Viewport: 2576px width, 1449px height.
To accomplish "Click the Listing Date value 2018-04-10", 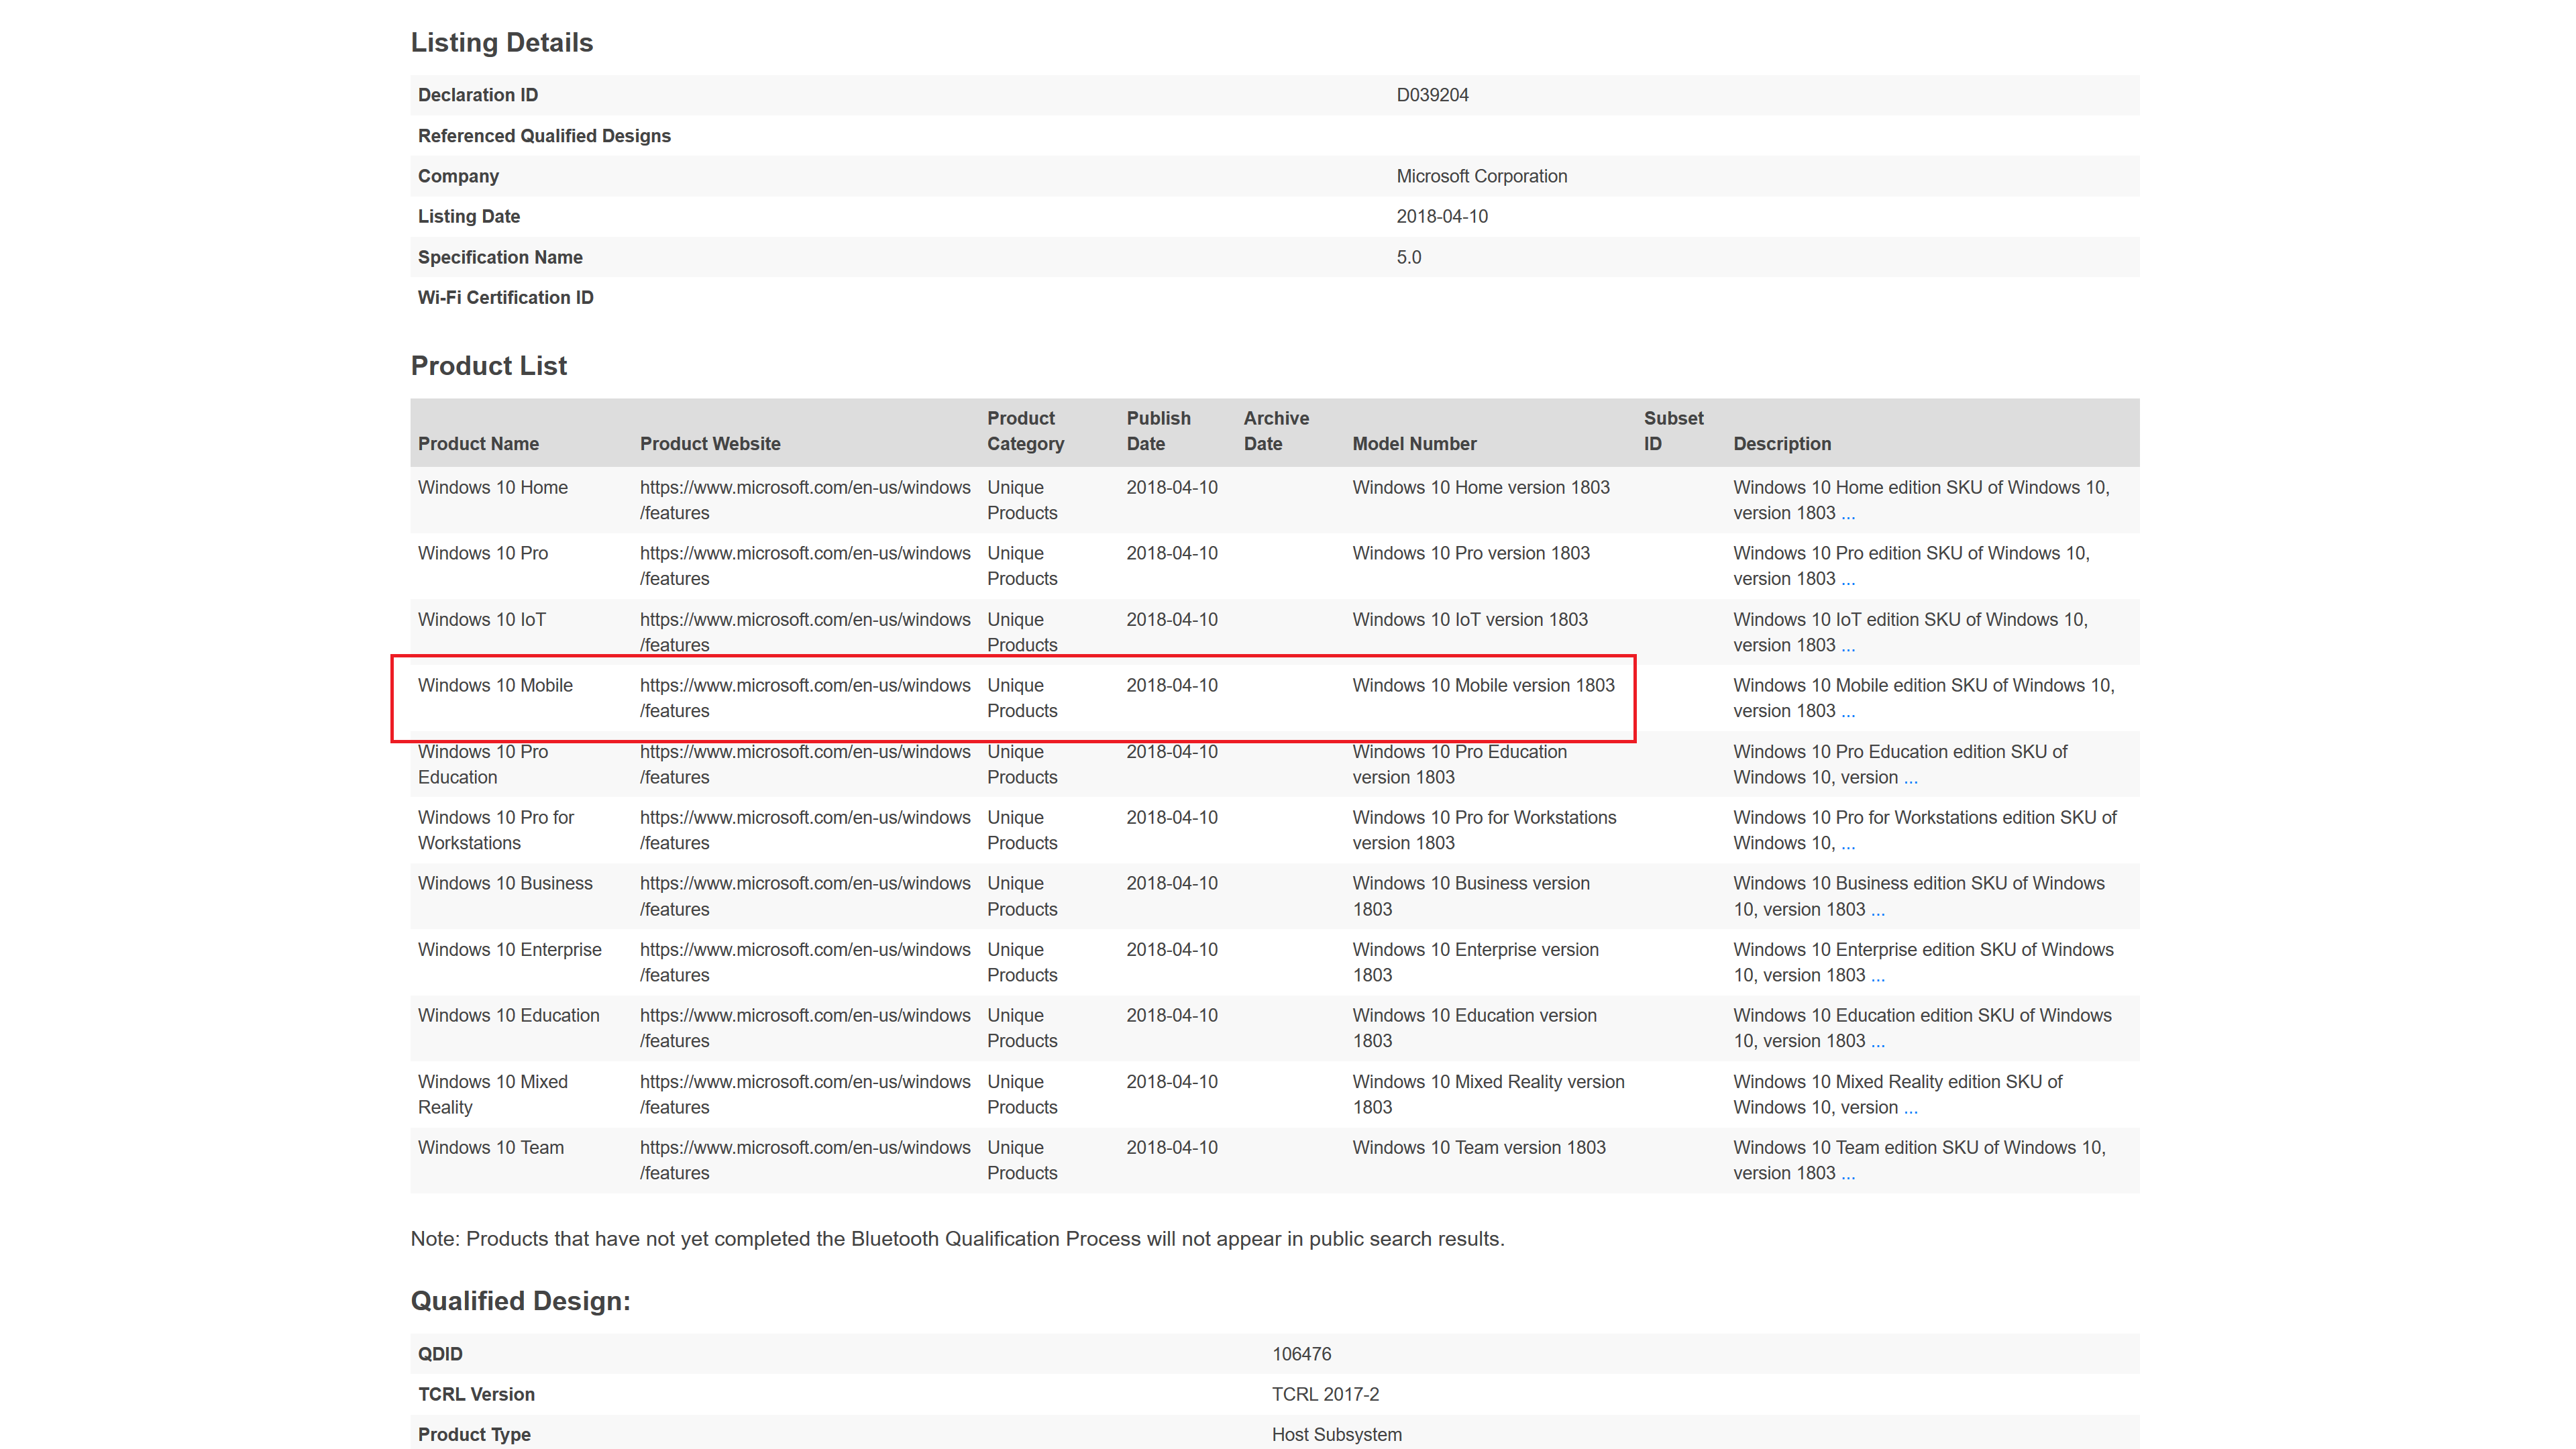I will [x=1442, y=216].
